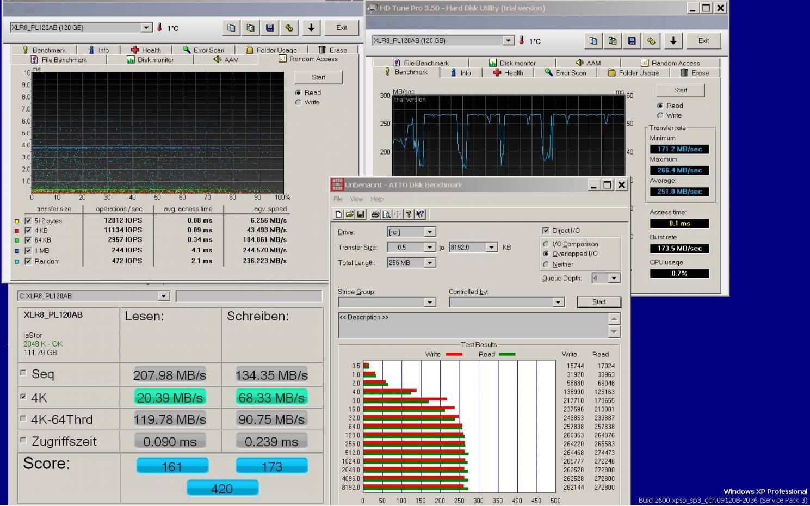This screenshot has width=810, height=506.
Task: Click the context help arrow icon in ATTO
Action: click(420, 214)
